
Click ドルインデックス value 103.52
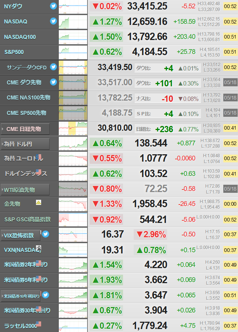pos(154,174)
